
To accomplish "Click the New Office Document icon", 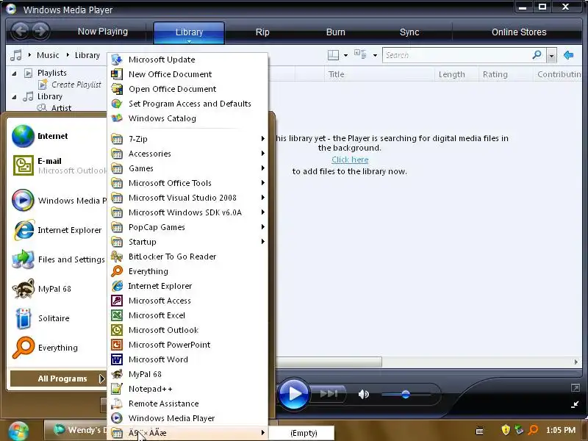I will pyautogui.click(x=117, y=74).
